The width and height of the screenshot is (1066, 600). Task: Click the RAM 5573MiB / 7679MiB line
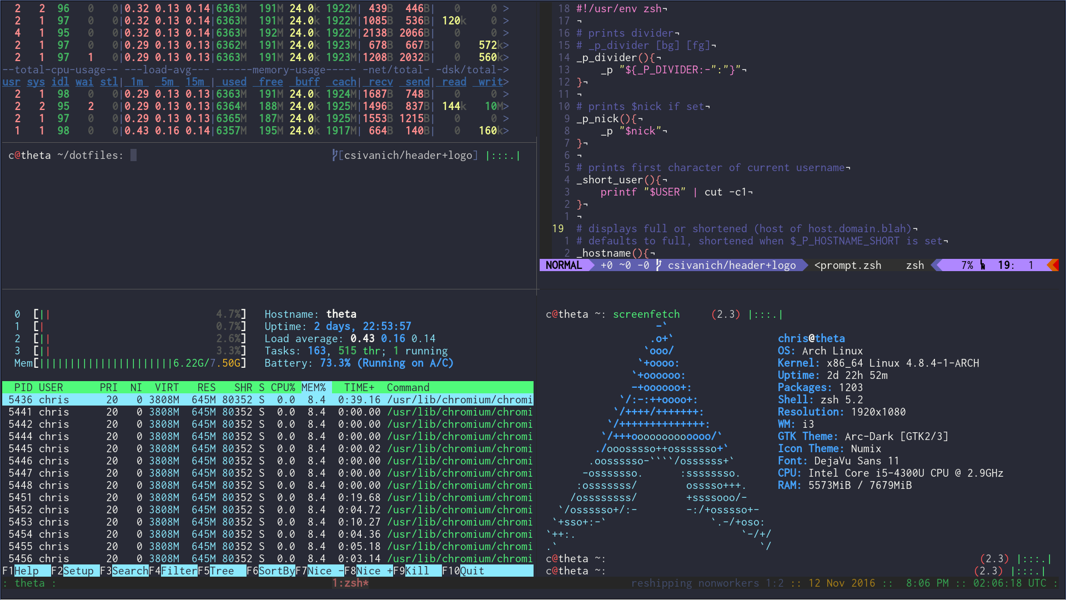tap(845, 485)
